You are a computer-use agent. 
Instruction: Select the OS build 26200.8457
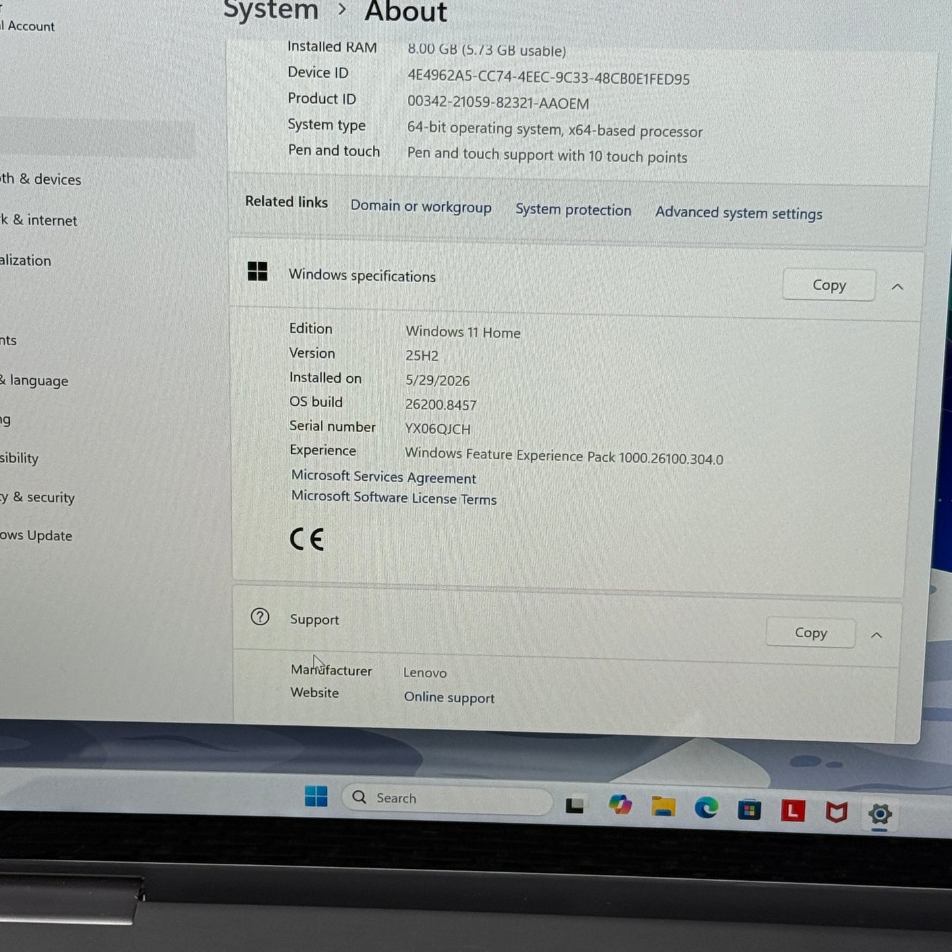441,405
